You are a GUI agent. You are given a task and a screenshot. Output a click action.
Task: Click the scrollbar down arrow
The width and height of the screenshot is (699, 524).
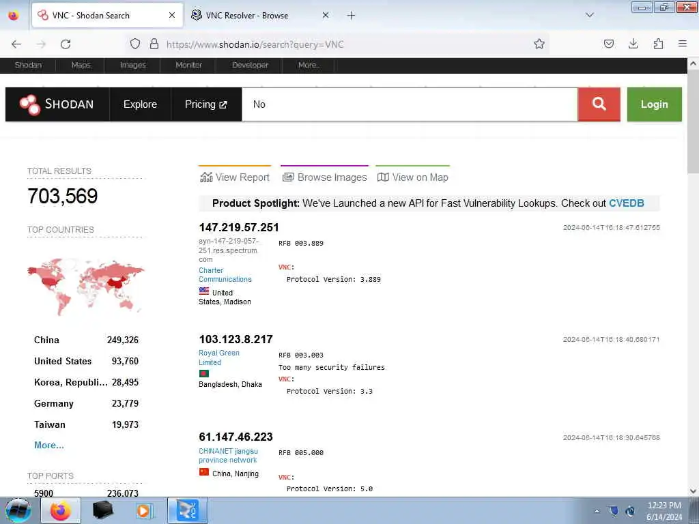point(693,491)
